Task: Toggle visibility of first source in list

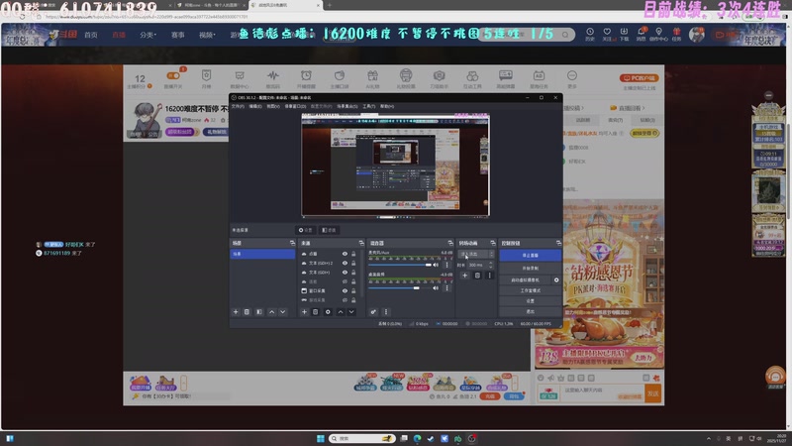Action: pyautogui.click(x=345, y=254)
